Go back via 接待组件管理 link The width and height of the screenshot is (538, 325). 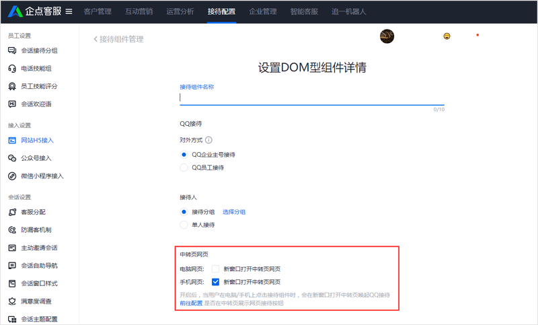[x=122, y=39]
